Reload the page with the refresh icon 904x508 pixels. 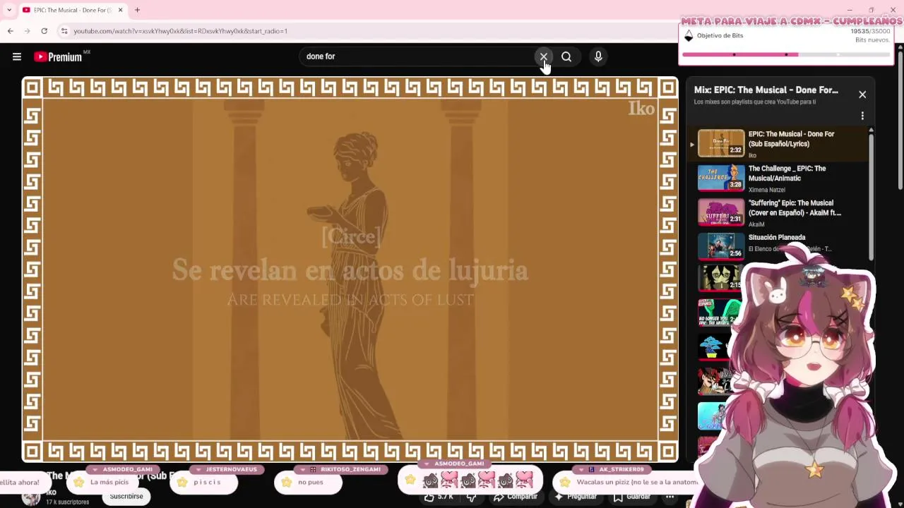tap(44, 31)
